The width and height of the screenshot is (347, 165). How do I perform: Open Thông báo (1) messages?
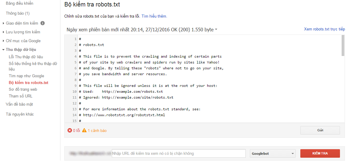click(x=18, y=13)
